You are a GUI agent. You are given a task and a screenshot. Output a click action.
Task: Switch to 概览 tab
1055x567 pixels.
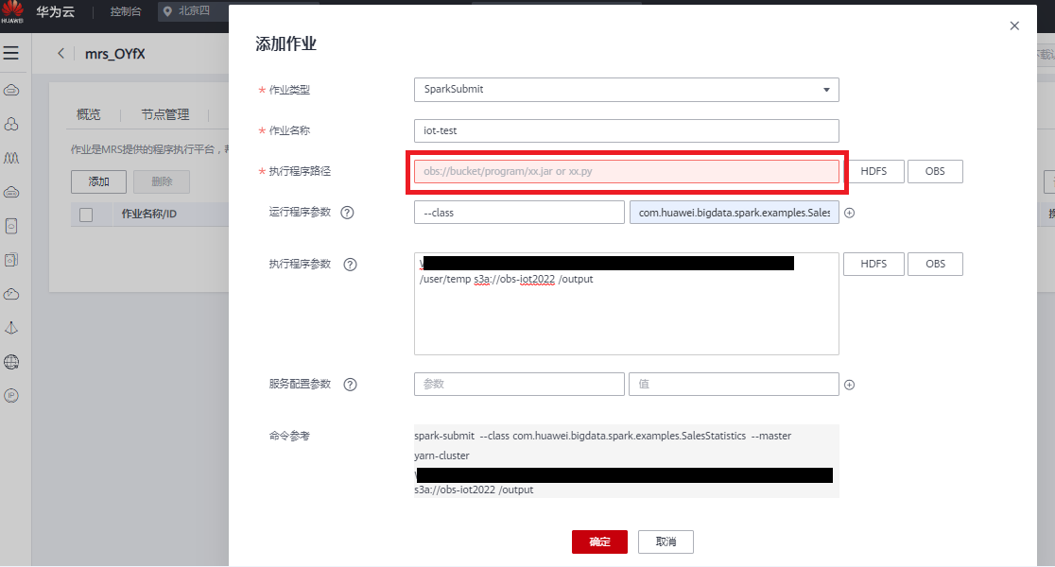coord(88,114)
